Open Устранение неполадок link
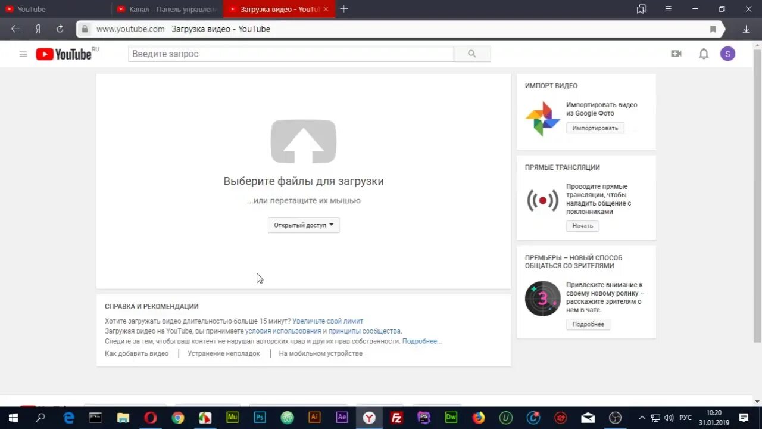 click(224, 353)
